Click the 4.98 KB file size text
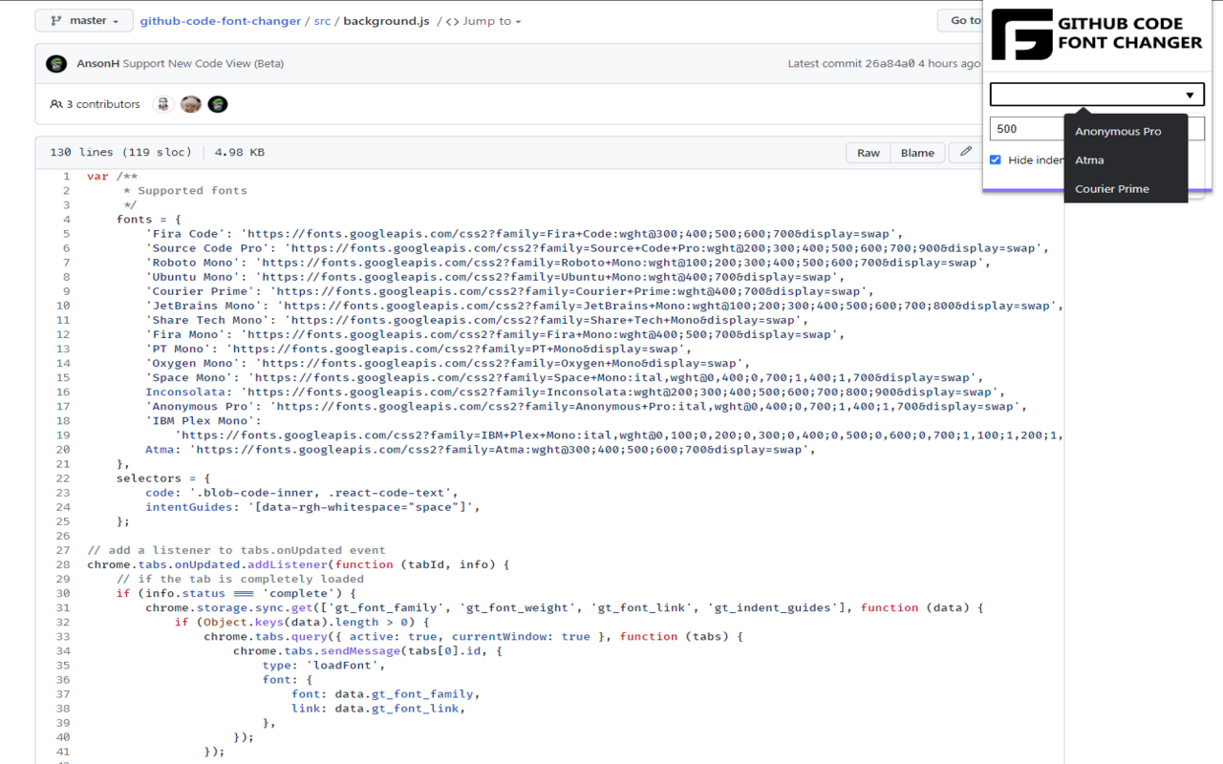The image size is (1223, 764). pos(240,153)
